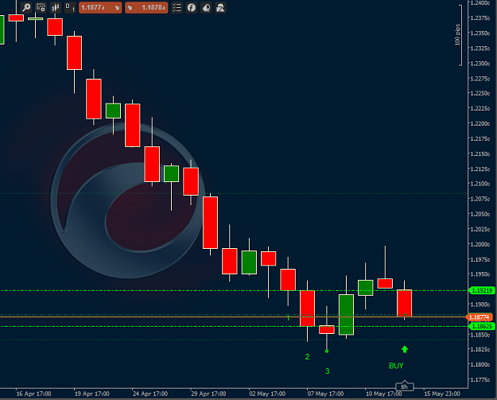This screenshot has height=400, width=497.
Task: Open the shapes objects icon in toolbar
Action: 220,7
